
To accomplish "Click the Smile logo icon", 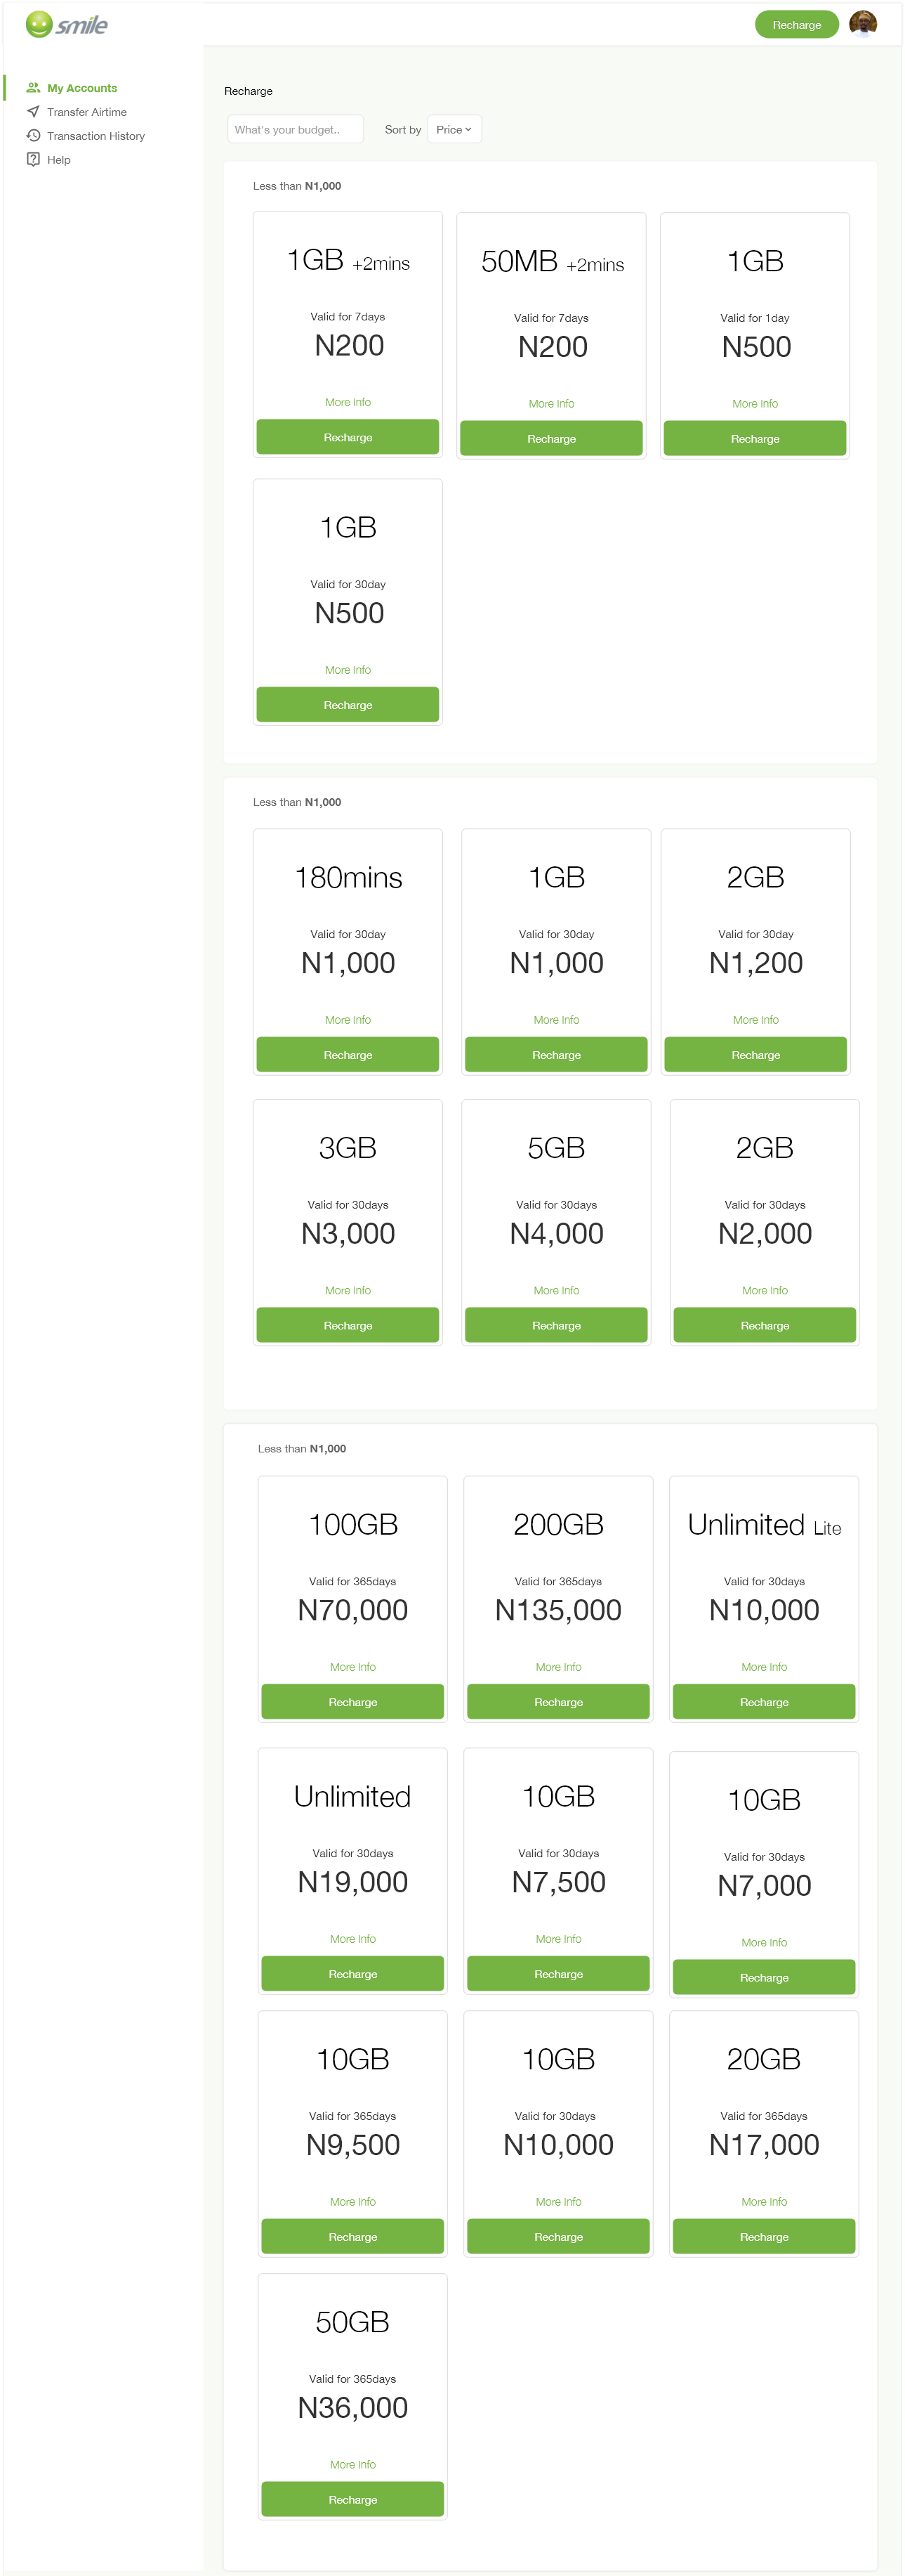I will point(39,24).
